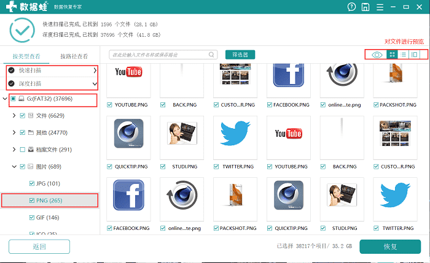Click the preview eye icon
This screenshot has height=263, width=430.
point(377,55)
